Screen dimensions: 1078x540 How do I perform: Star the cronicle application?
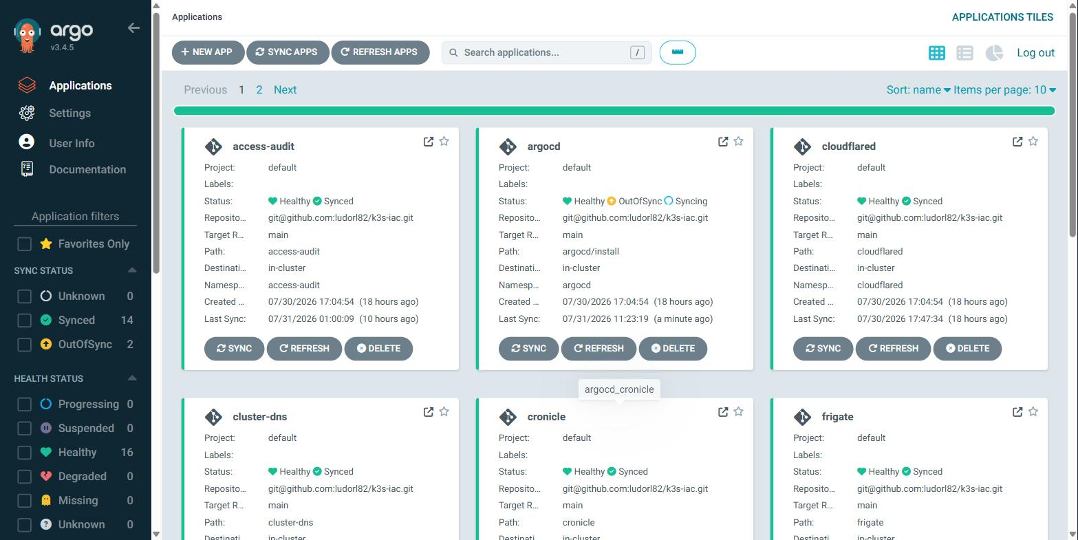tap(739, 411)
